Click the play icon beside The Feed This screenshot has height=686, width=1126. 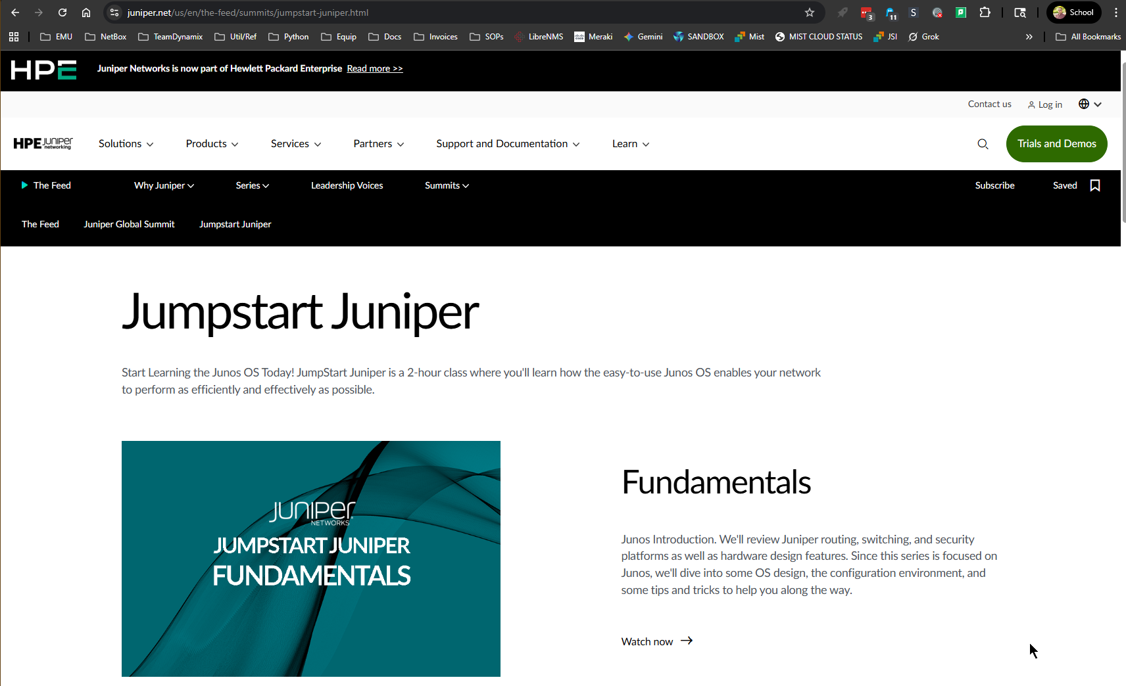(24, 185)
